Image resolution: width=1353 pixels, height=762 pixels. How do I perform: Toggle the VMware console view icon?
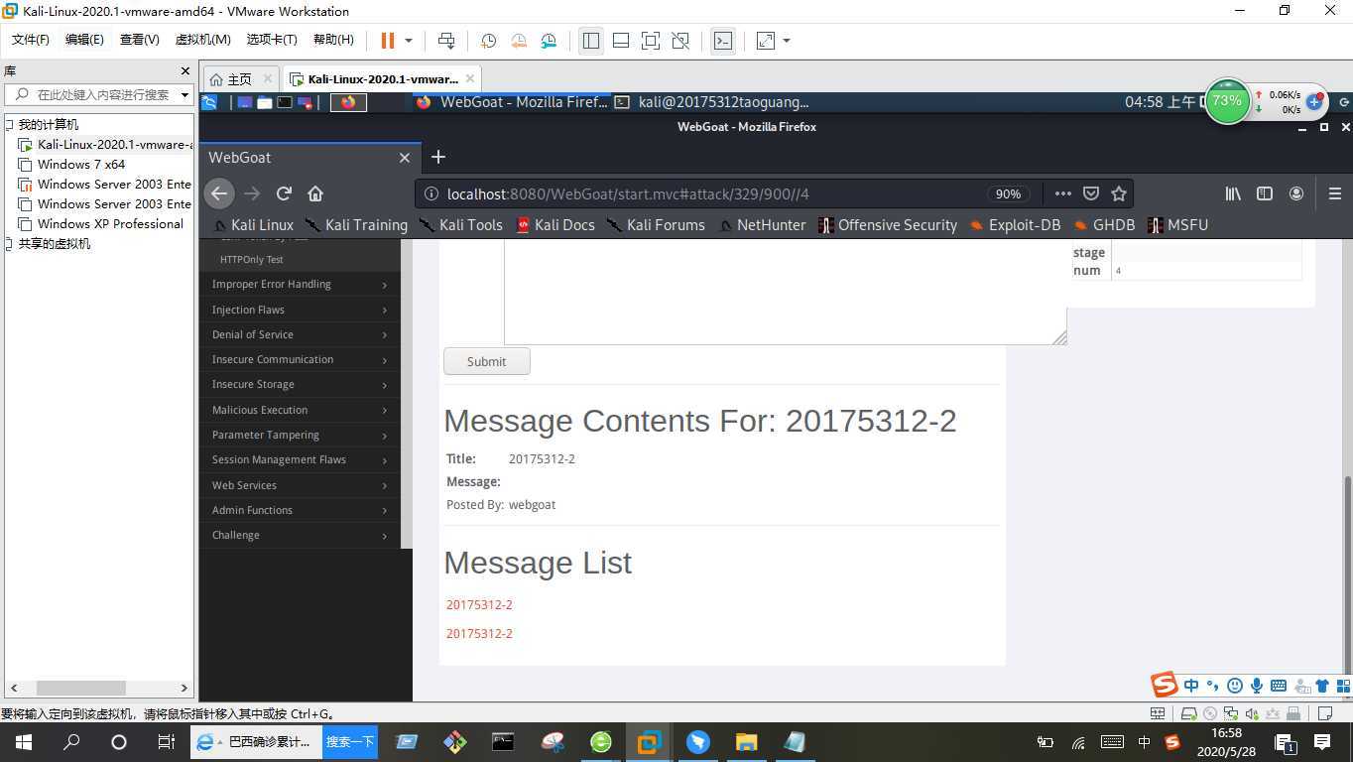click(723, 41)
